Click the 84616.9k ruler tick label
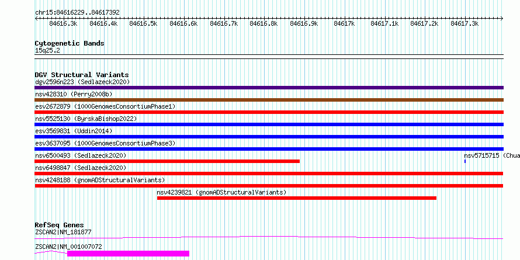The image size is (520, 260). [x=304, y=23]
